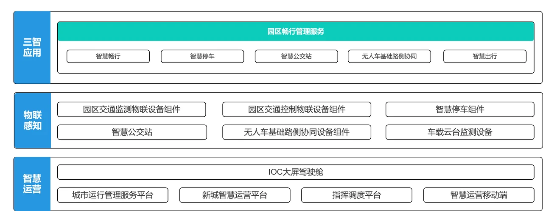Click 智慧公交站 in the 物联感知 section

132,132
